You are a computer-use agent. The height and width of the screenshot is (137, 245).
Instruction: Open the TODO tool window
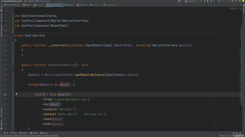14,133
